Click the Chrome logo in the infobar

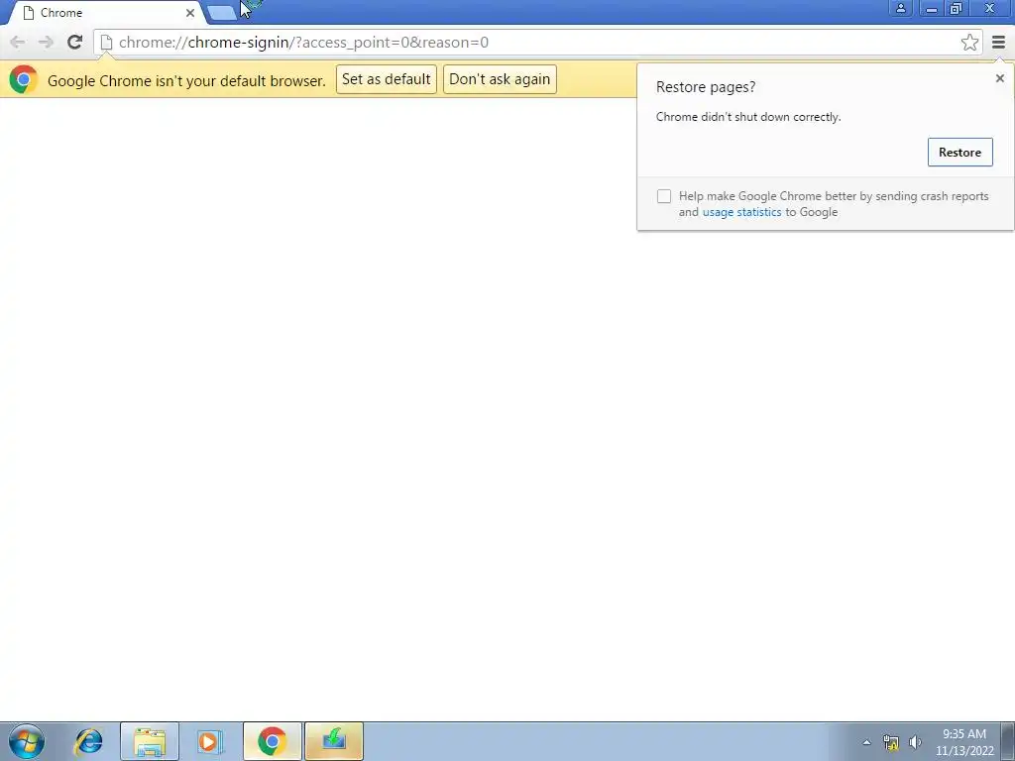click(x=24, y=79)
